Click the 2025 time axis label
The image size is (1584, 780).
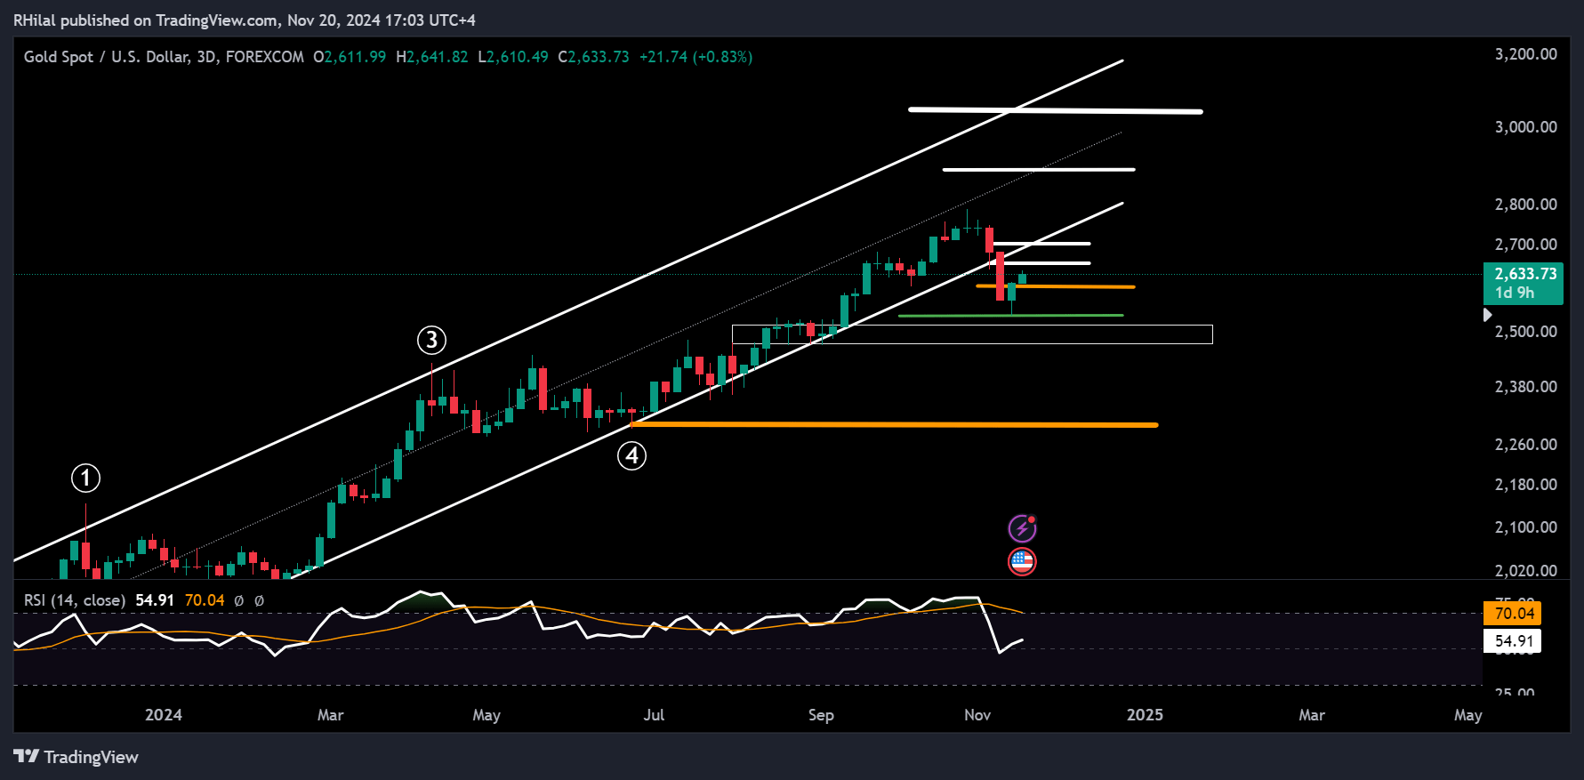(x=1145, y=715)
